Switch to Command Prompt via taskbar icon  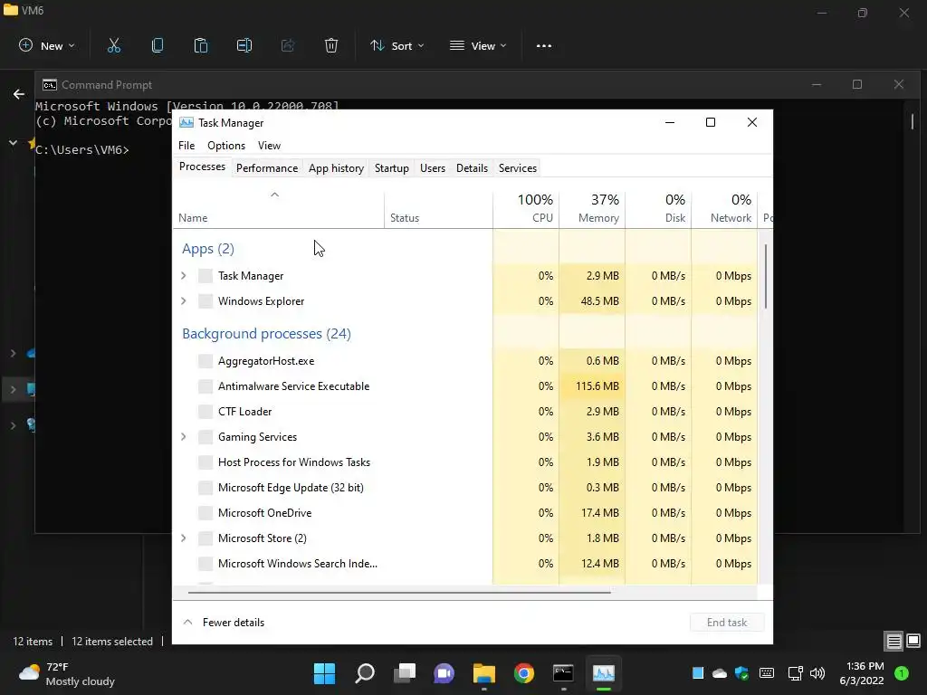click(x=563, y=673)
